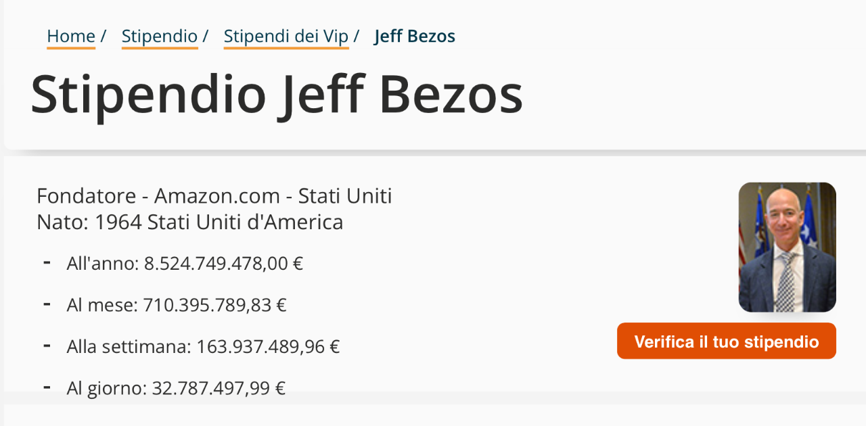
Task: Click the bold Jeff Bezos breadcrumb item
Action: [x=415, y=37]
